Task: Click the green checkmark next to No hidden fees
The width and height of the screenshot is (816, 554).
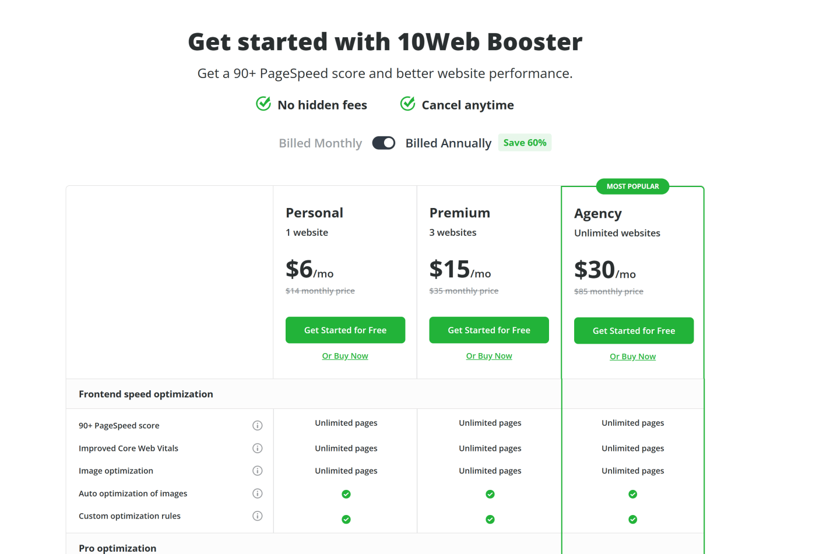Action: coord(263,103)
